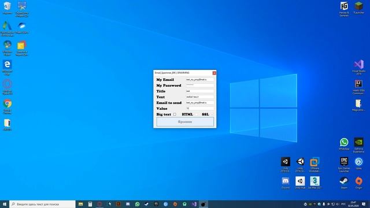Open the Recycle Bin desktop icon
The width and height of the screenshot is (370, 208).
pos(7,8)
